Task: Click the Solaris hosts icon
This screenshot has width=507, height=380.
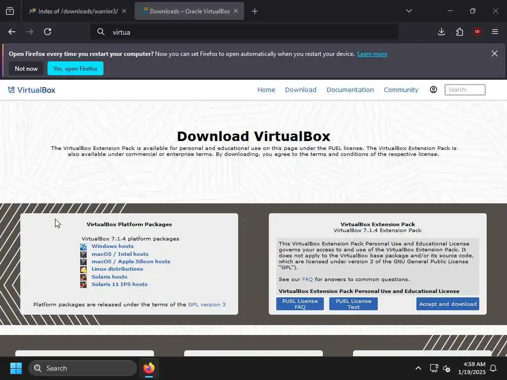Action: (x=83, y=277)
